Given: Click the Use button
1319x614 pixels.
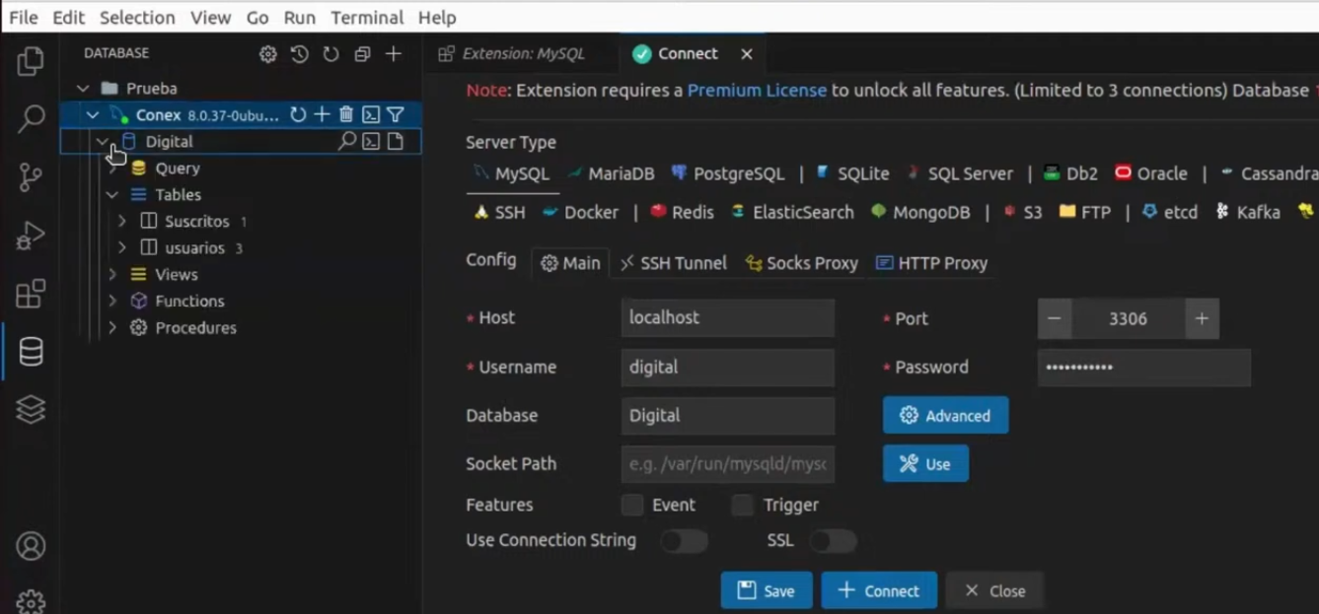Looking at the screenshot, I should tap(925, 464).
